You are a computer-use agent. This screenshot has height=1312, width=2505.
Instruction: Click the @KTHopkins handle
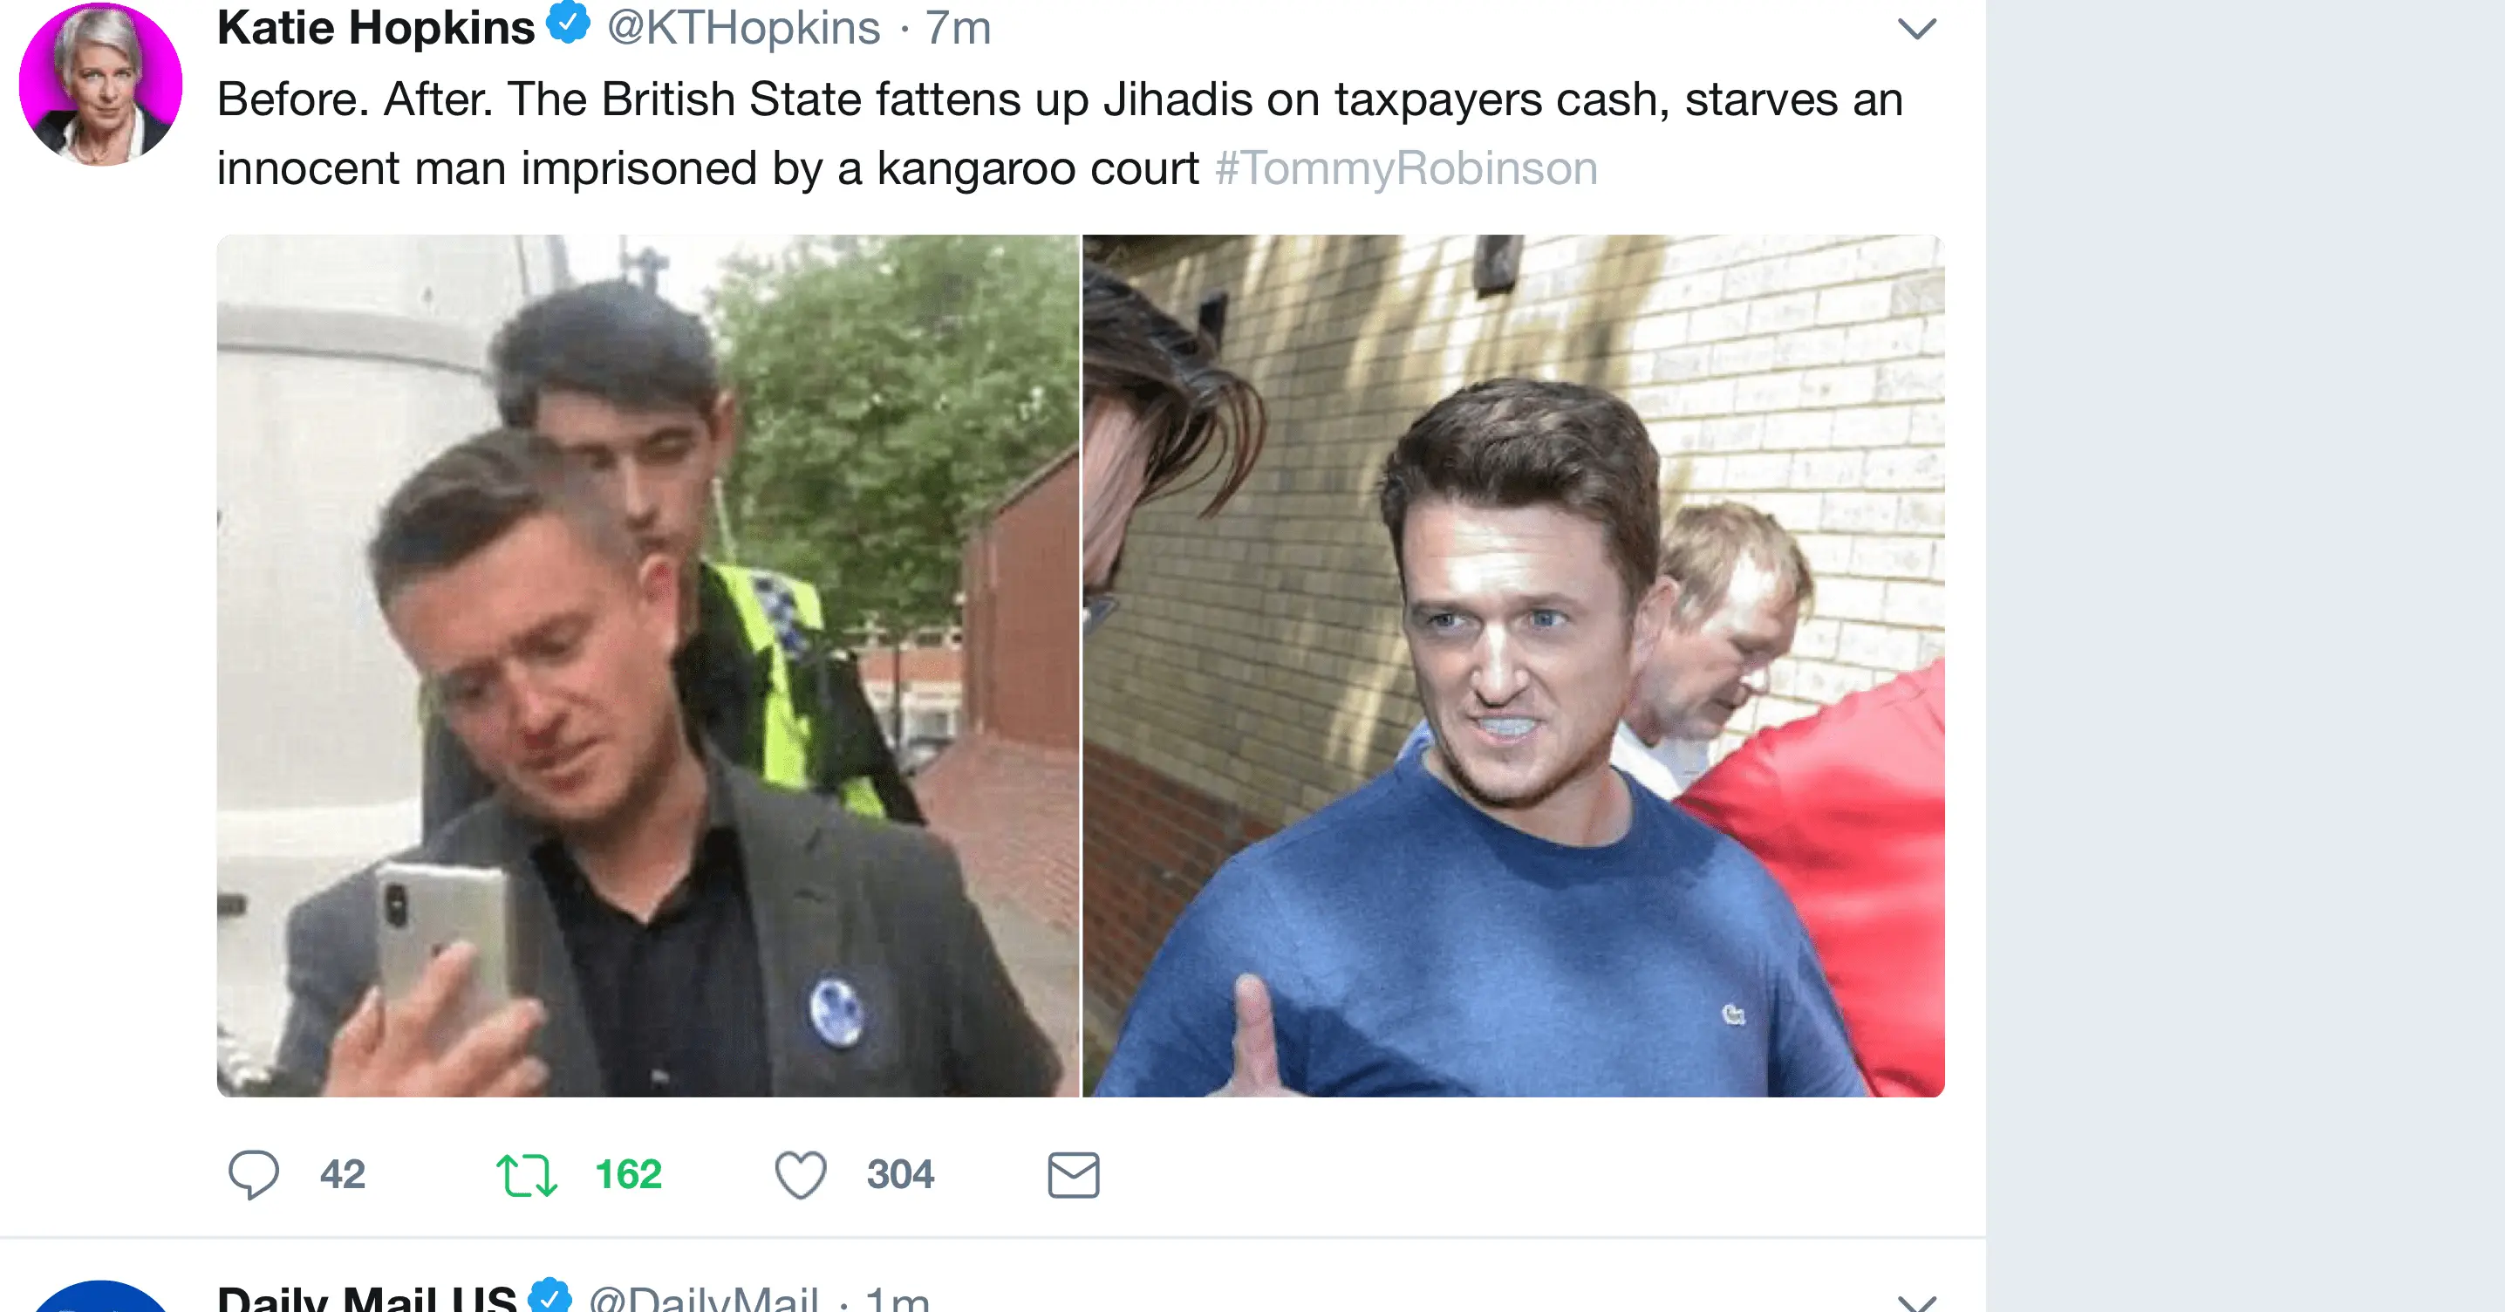point(744,27)
